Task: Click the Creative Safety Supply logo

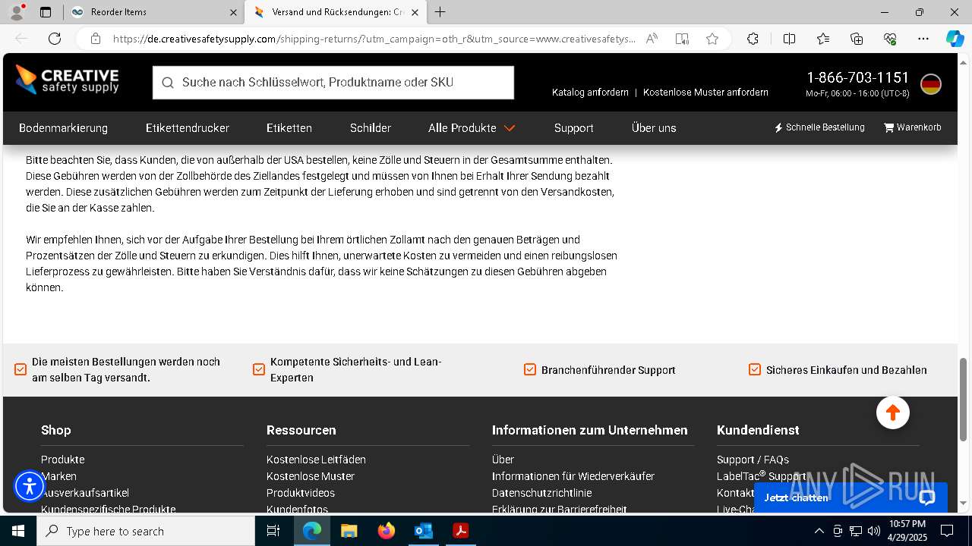Action: coord(67,80)
